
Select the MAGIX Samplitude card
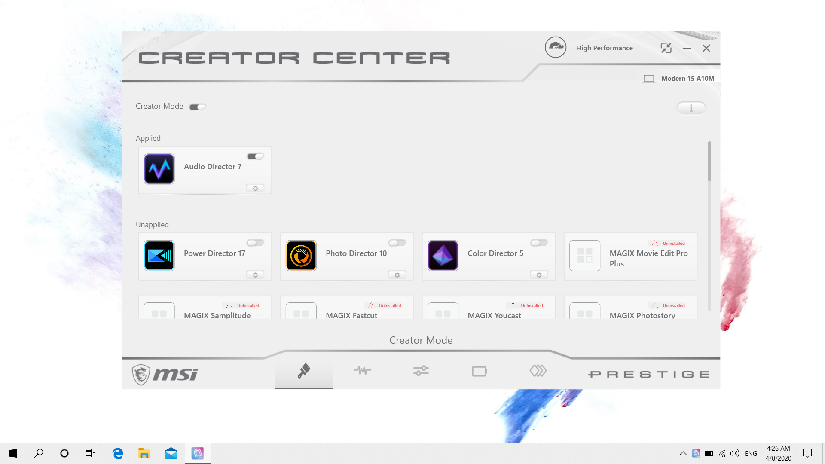(x=205, y=307)
